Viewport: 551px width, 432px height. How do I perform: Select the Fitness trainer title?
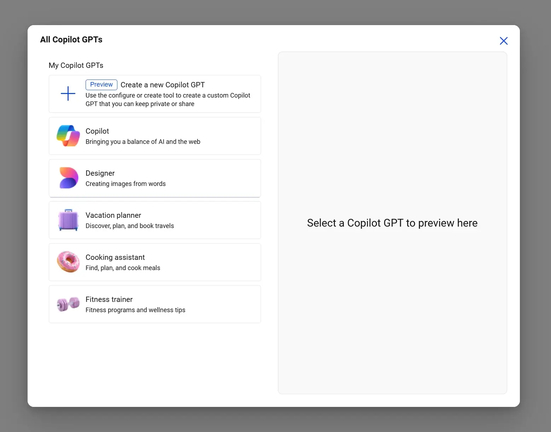click(109, 299)
